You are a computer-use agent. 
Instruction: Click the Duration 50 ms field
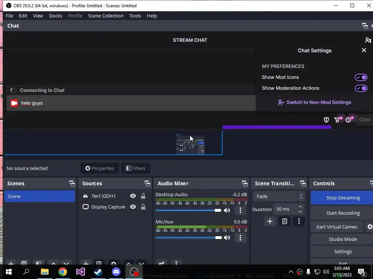[x=285, y=209]
